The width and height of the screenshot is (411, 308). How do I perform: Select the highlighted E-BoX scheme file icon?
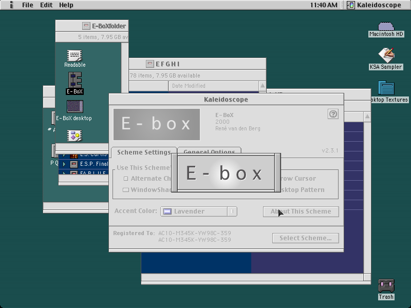pyautogui.click(x=75, y=80)
